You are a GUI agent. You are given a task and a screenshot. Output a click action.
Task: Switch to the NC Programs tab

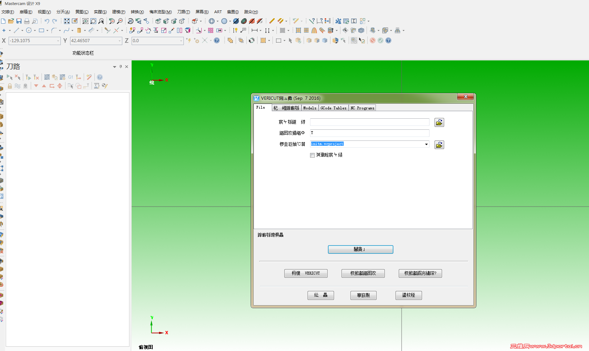pos(362,108)
